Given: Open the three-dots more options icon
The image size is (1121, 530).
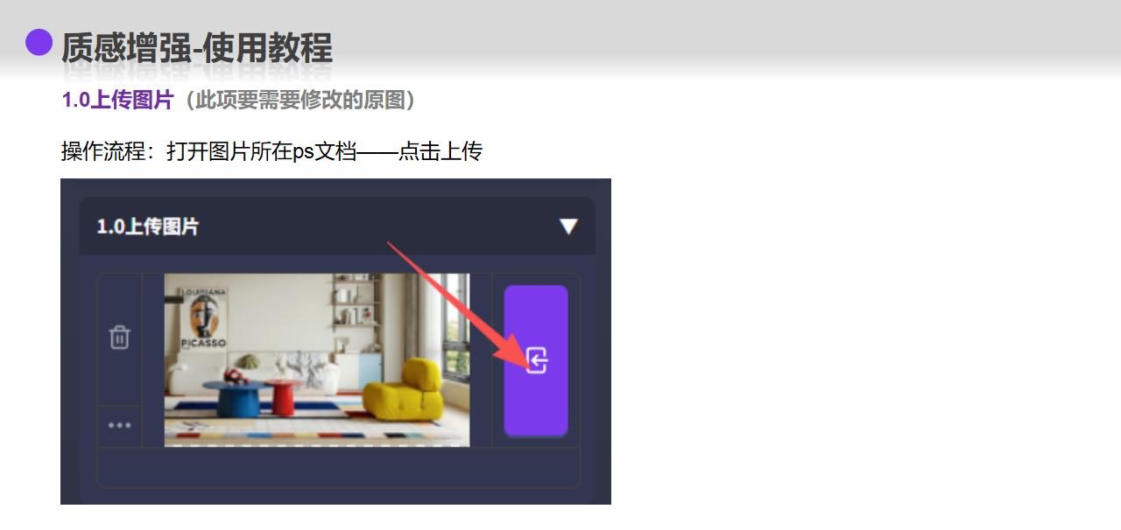Looking at the screenshot, I should tap(119, 426).
